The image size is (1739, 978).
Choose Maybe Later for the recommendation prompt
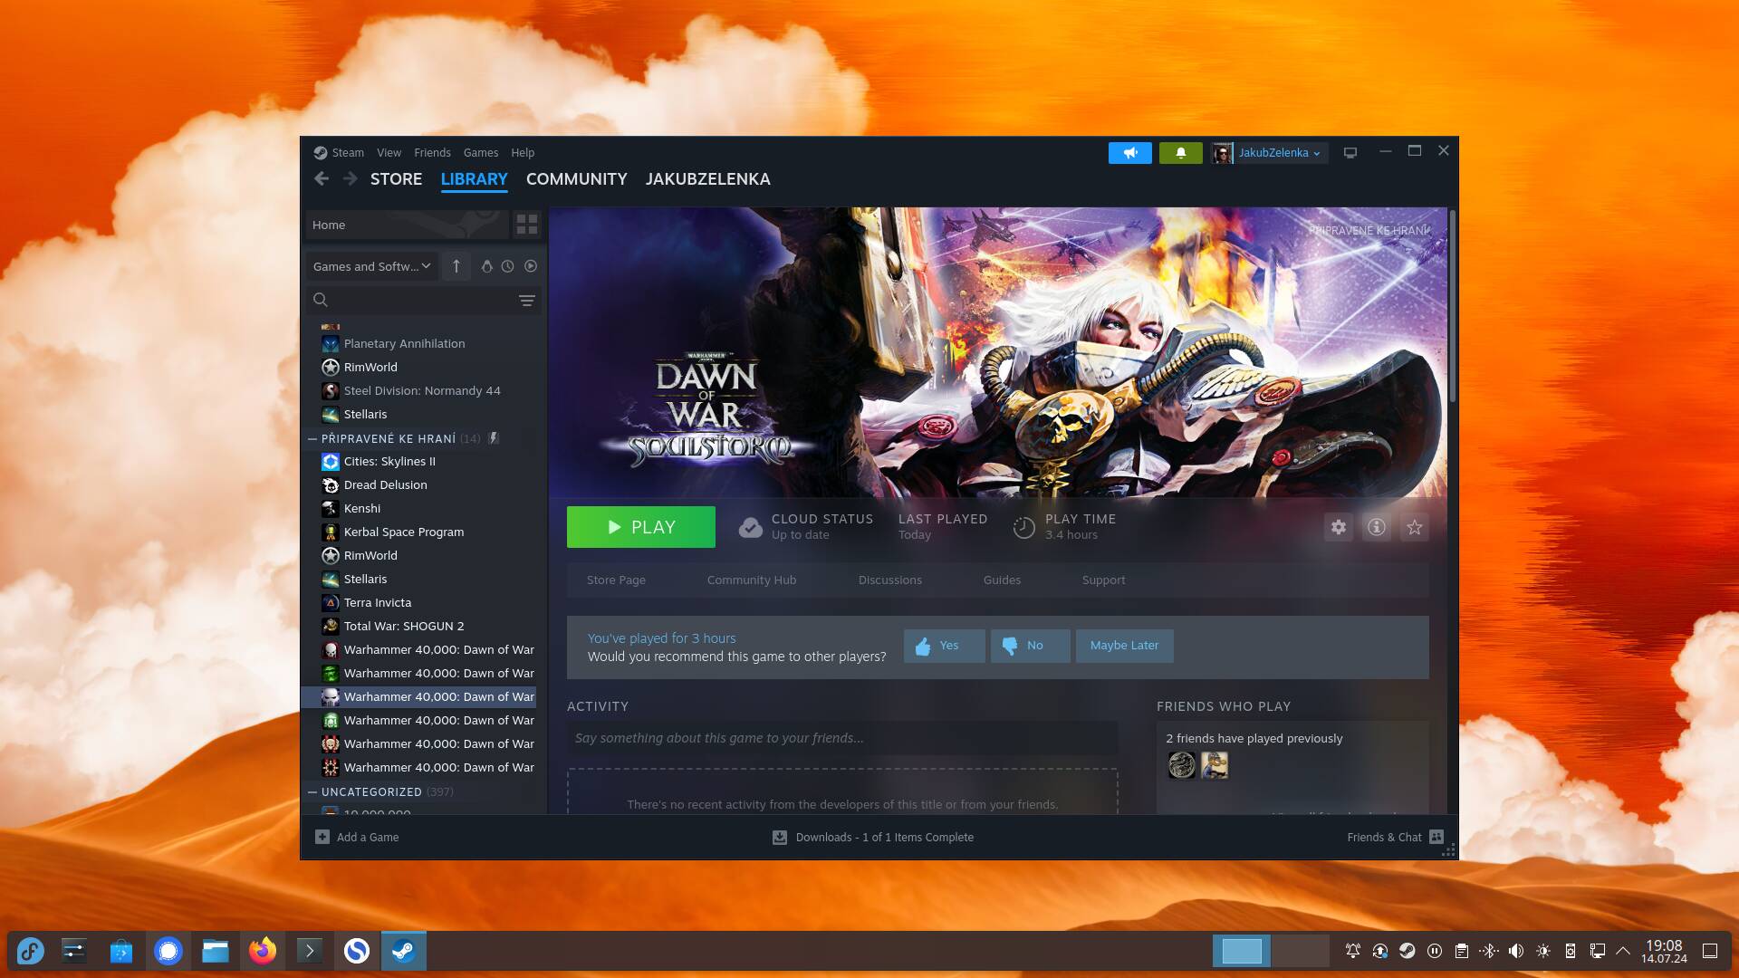1124,646
